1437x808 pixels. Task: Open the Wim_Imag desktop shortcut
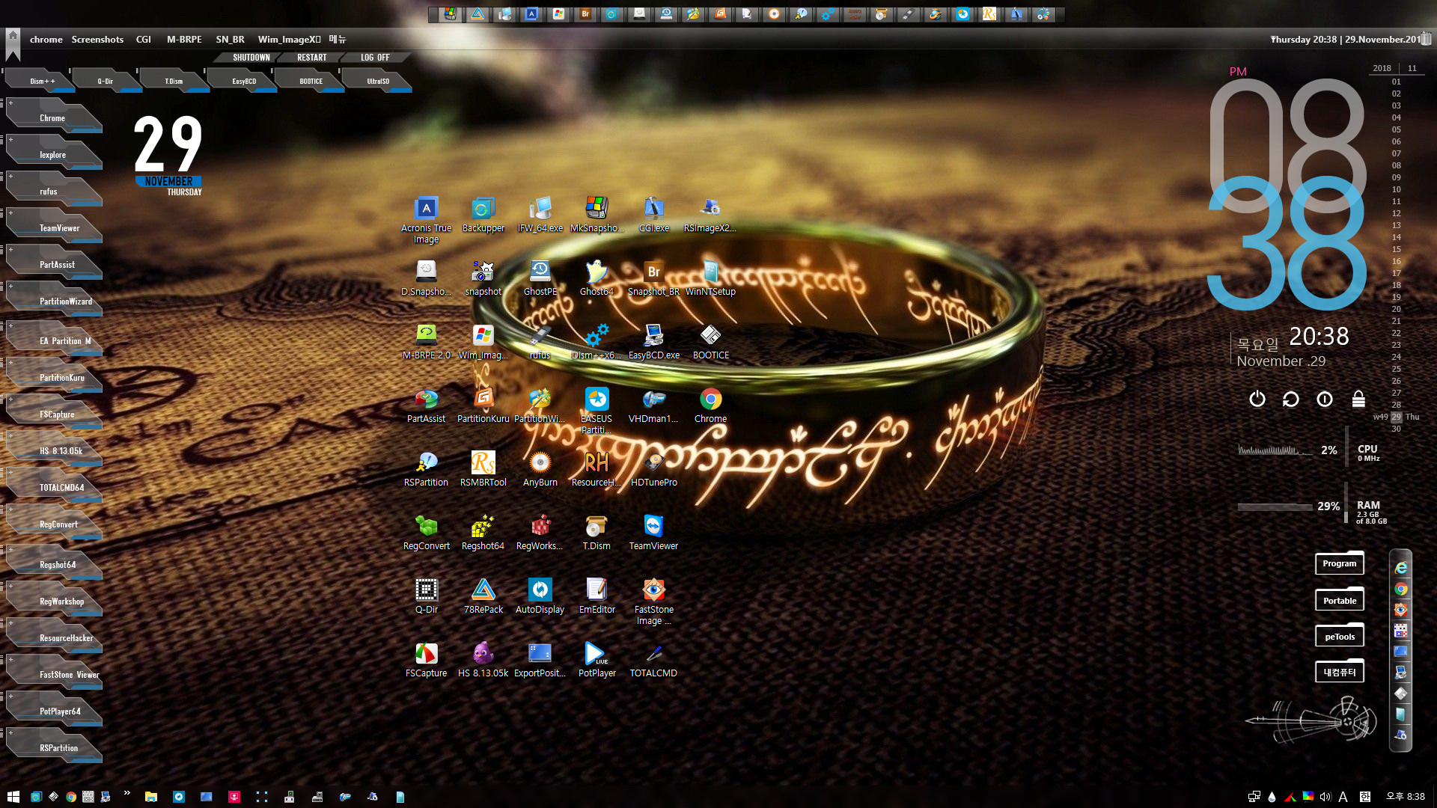coord(483,342)
